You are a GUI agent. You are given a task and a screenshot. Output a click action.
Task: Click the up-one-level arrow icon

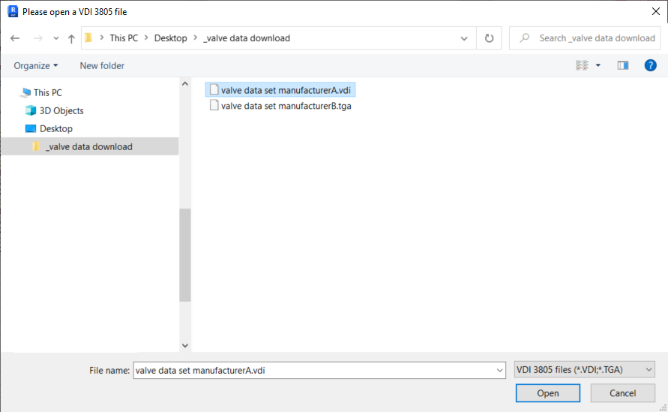pos(71,38)
